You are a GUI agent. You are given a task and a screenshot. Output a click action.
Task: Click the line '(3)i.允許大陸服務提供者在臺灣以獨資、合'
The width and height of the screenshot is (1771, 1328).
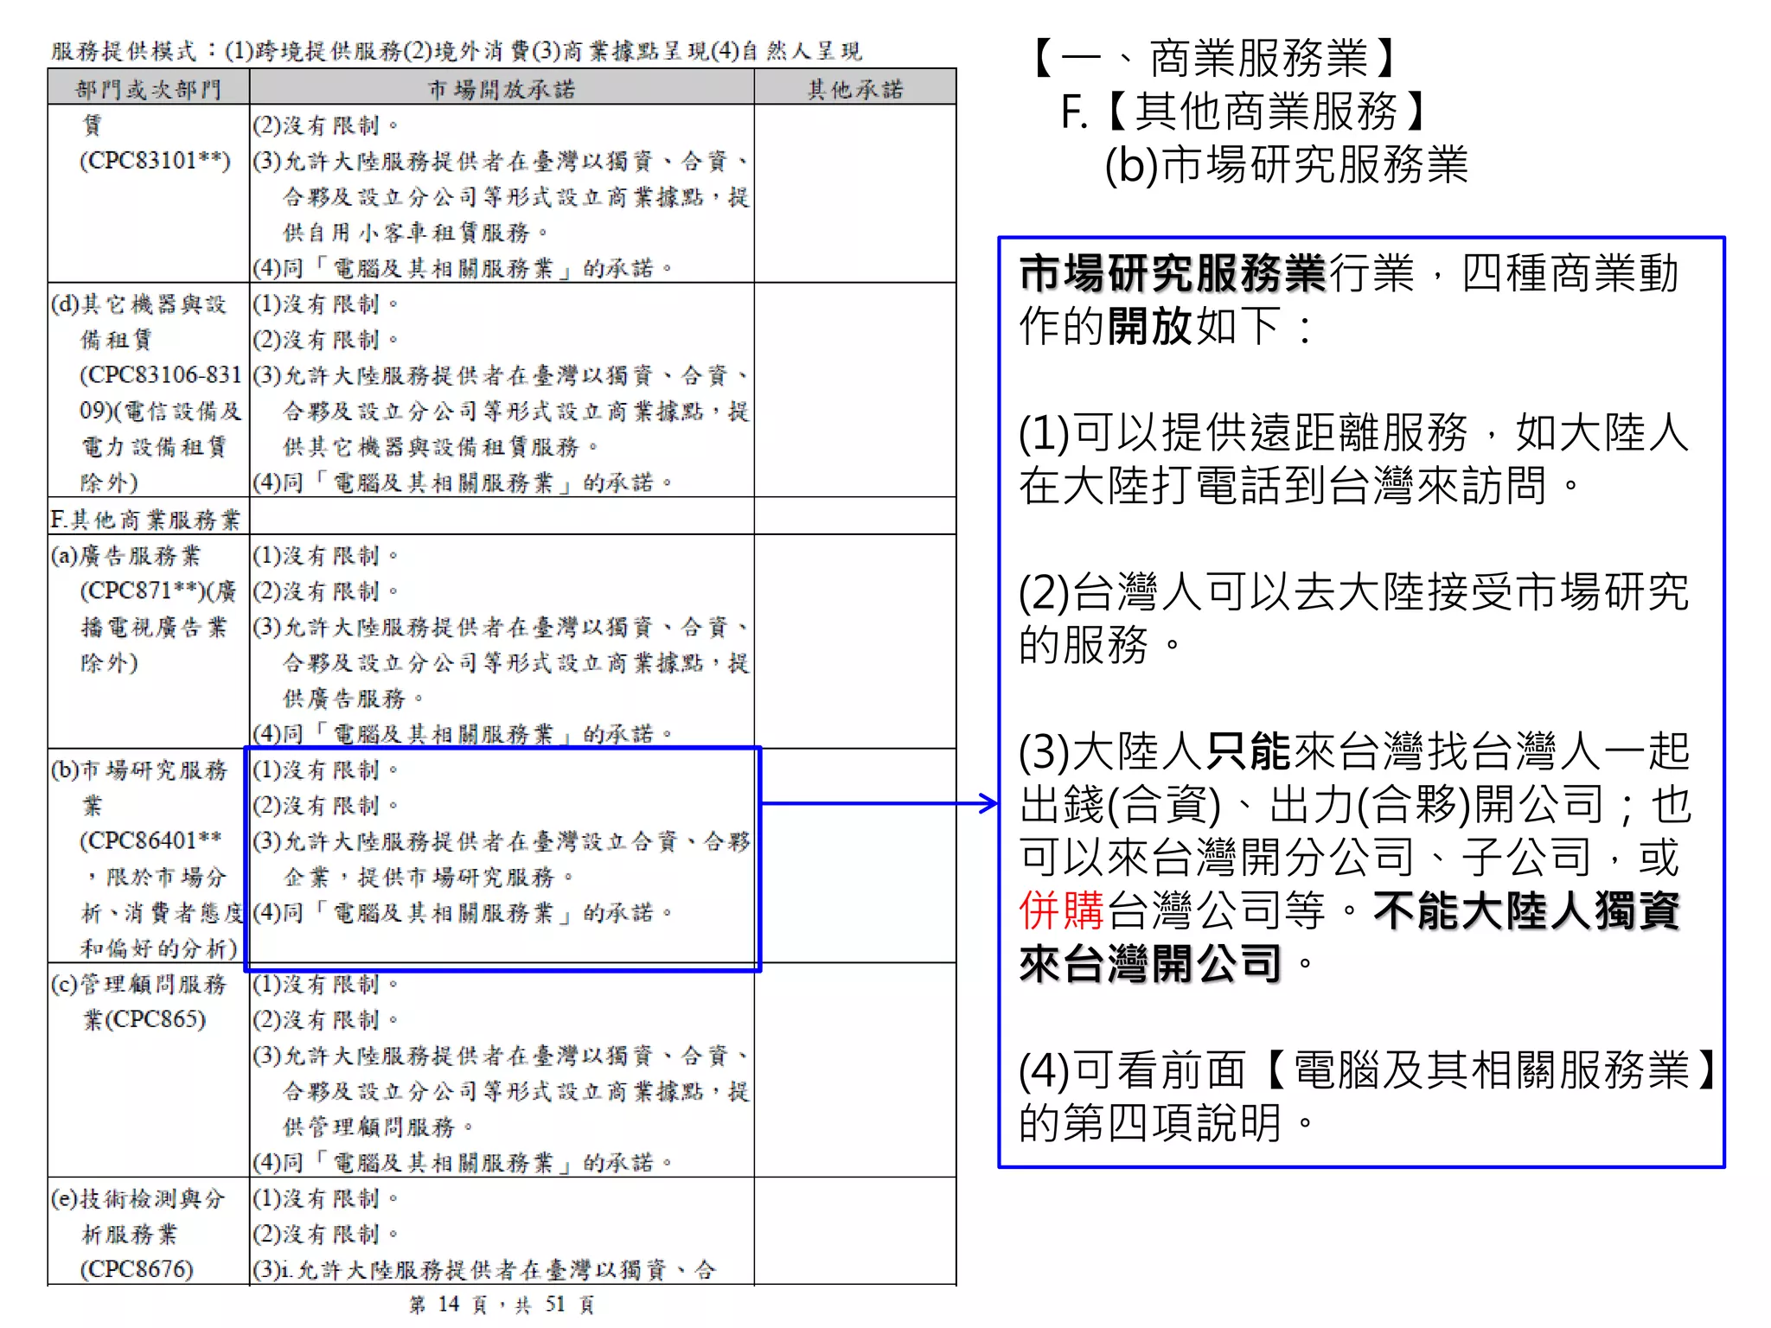(485, 1269)
